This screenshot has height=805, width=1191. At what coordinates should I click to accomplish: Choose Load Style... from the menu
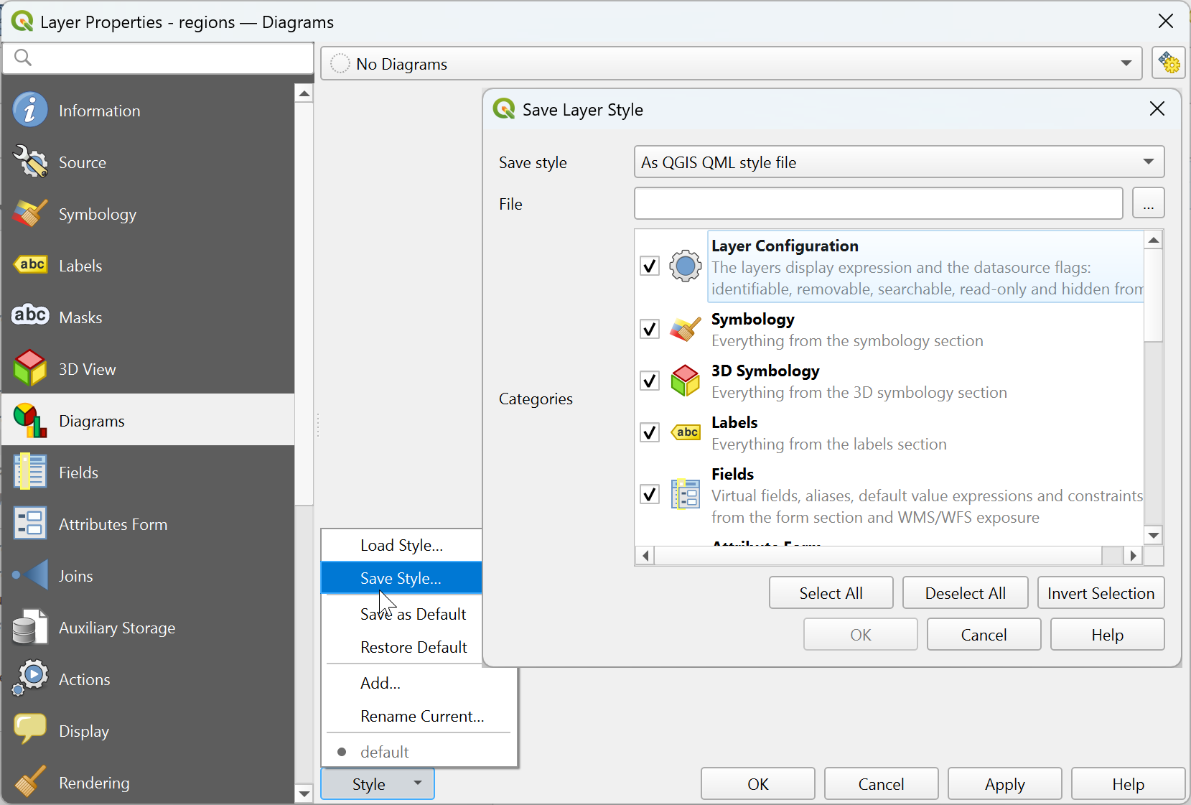(401, 545)
